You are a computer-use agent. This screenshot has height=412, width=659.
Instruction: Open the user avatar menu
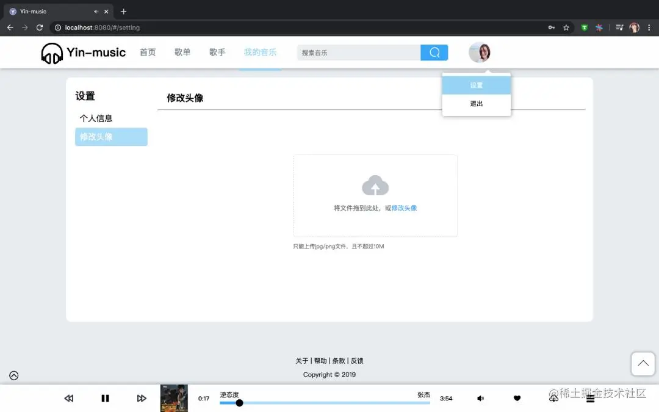480,52
